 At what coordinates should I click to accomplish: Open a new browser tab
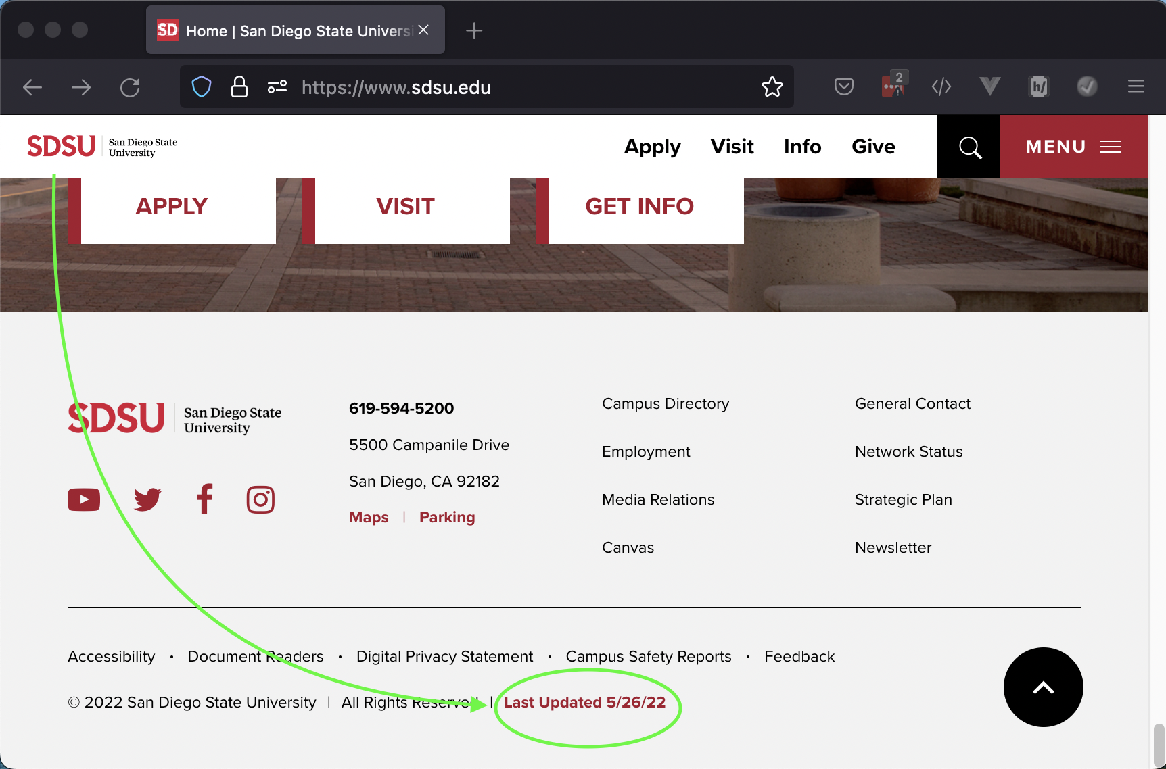pyautogui.click(x=474, y=30)
